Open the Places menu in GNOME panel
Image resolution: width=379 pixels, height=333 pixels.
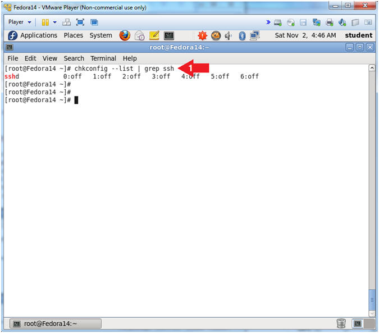73,35
